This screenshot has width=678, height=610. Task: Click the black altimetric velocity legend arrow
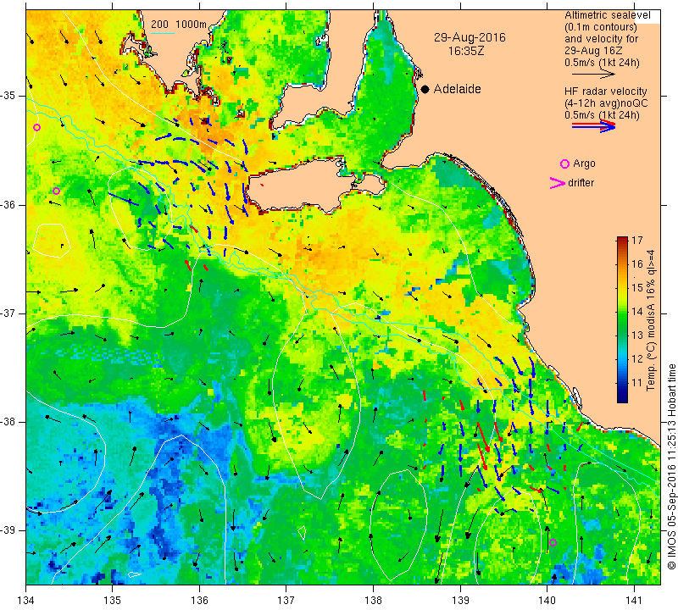593,75
